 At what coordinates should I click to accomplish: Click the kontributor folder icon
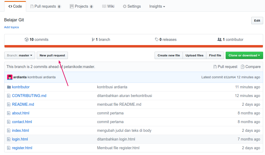[8, 87]
